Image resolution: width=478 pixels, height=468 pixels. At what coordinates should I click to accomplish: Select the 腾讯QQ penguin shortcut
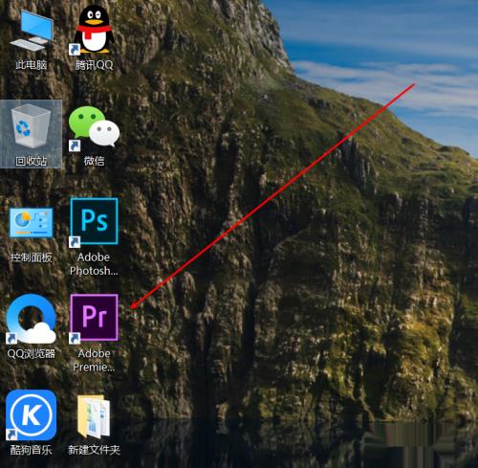point(94,30)
